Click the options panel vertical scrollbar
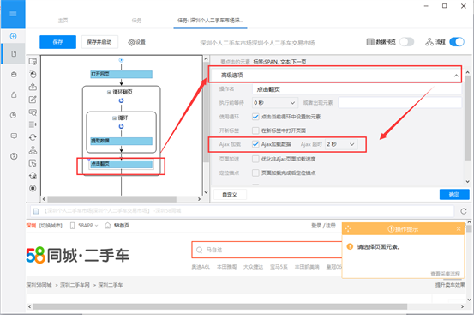Screen dimensions: 474x315 tap(467, 118)
